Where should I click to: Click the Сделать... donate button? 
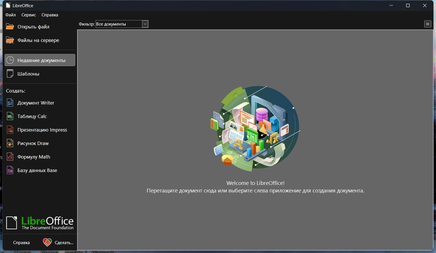[x=58, y=242]
